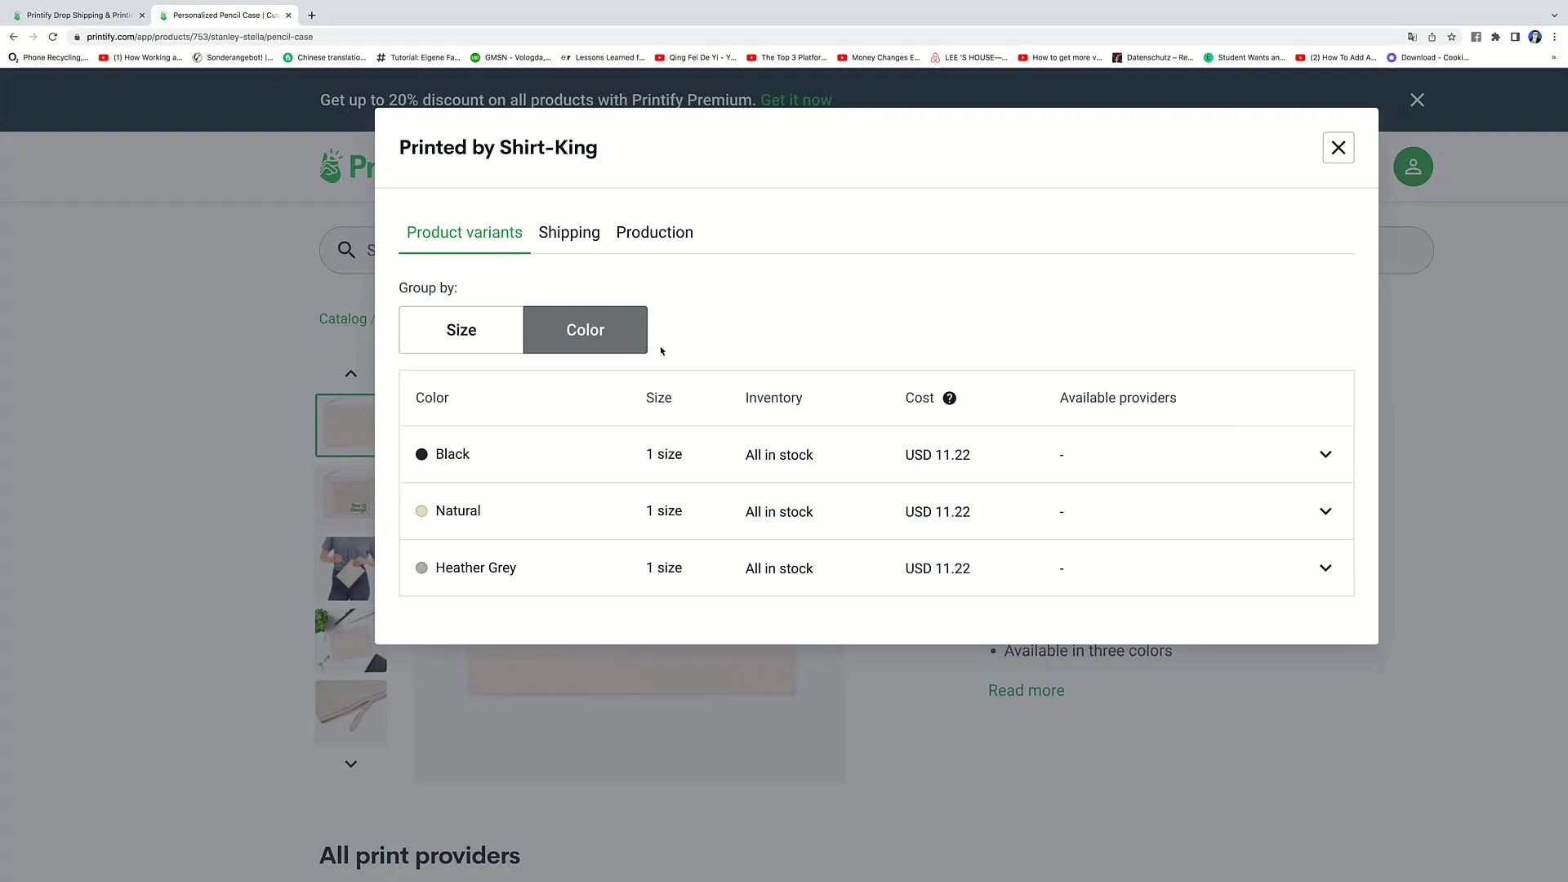Group variants by Color
1568x882 pixels.
[x=585, y=330]
